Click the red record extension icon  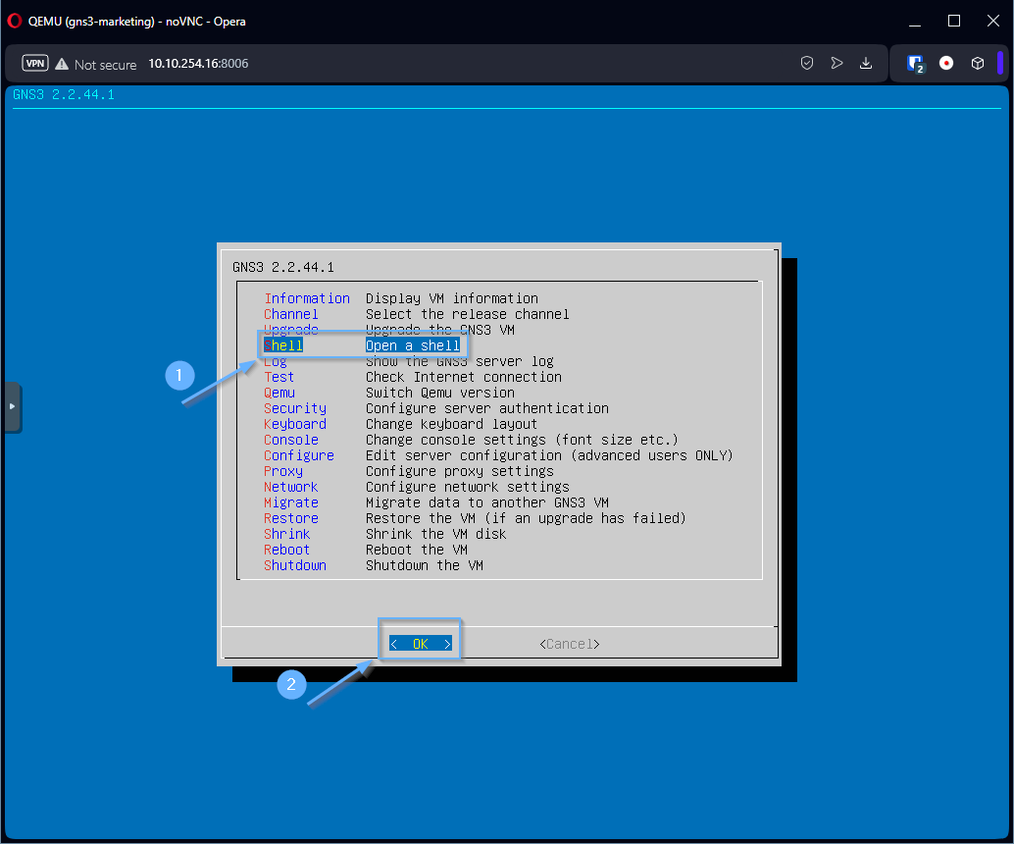(946, 63)
